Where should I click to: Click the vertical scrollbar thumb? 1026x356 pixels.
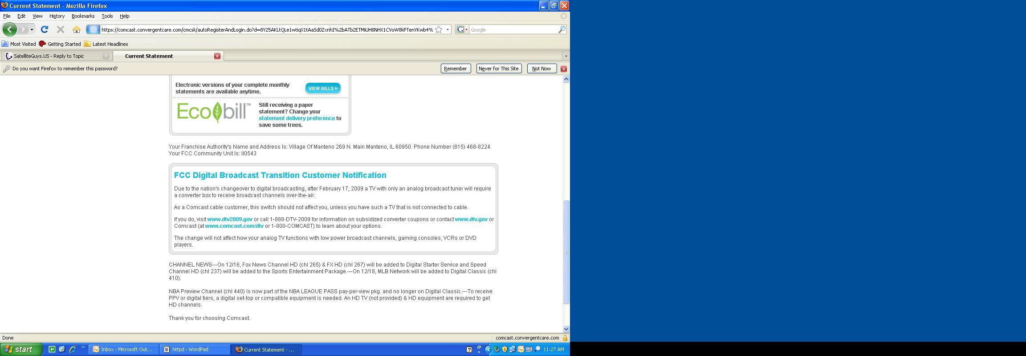[x=566, y=252]
